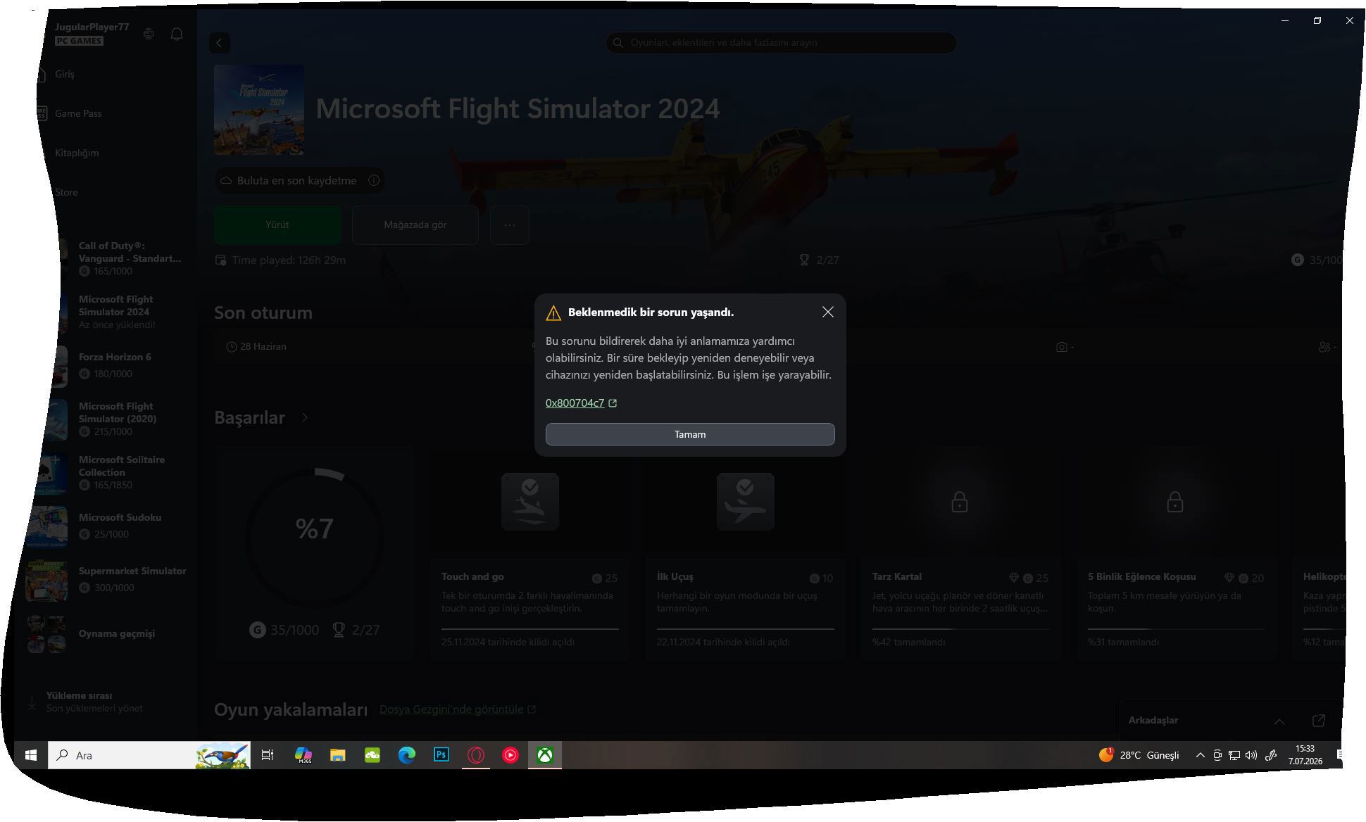Image resolution: width=1366 pixels, height=822 pixels.
Task: Click the locked Tarz Kartal achievement icon
Action: point(960,502)
